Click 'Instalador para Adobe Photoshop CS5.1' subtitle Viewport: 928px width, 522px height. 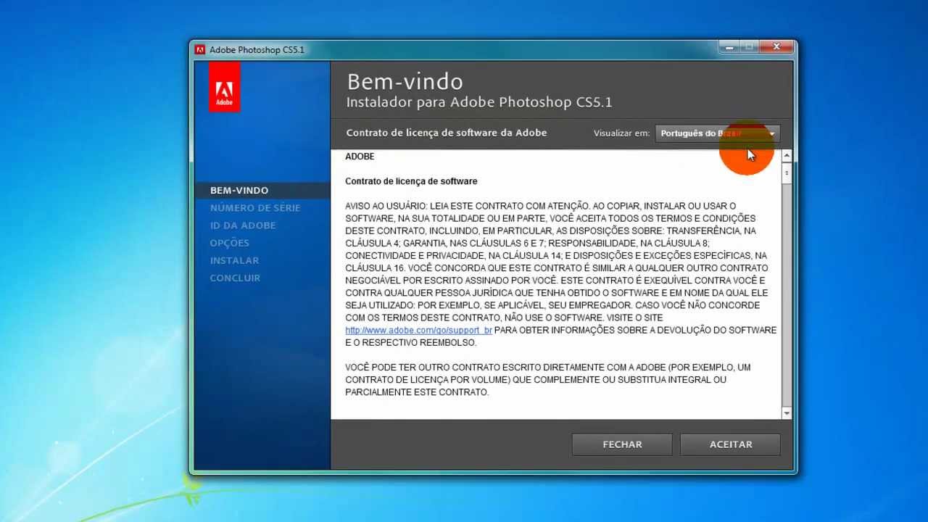tap(479, 102)
